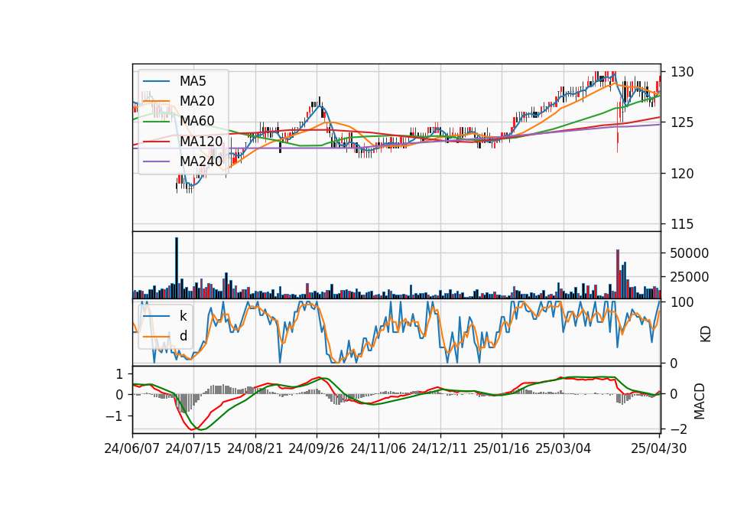
Task: Click the −2 label on MACD right axis
Action: [678, 429]
